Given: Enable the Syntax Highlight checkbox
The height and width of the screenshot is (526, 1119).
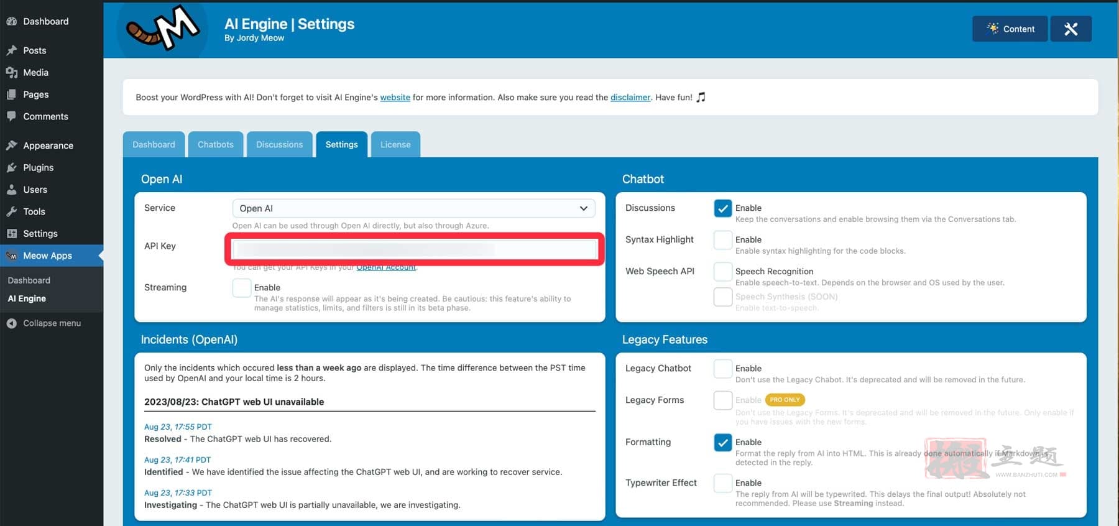Looking at the screenshot, I should (x=723, y=240).
